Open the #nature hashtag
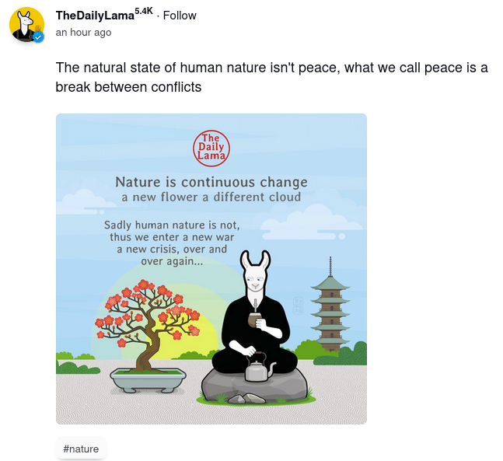 pos(81,449)
